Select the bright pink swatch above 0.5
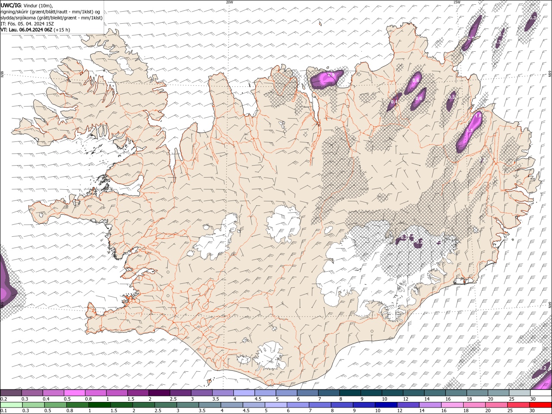 click(x=74, y=393)
